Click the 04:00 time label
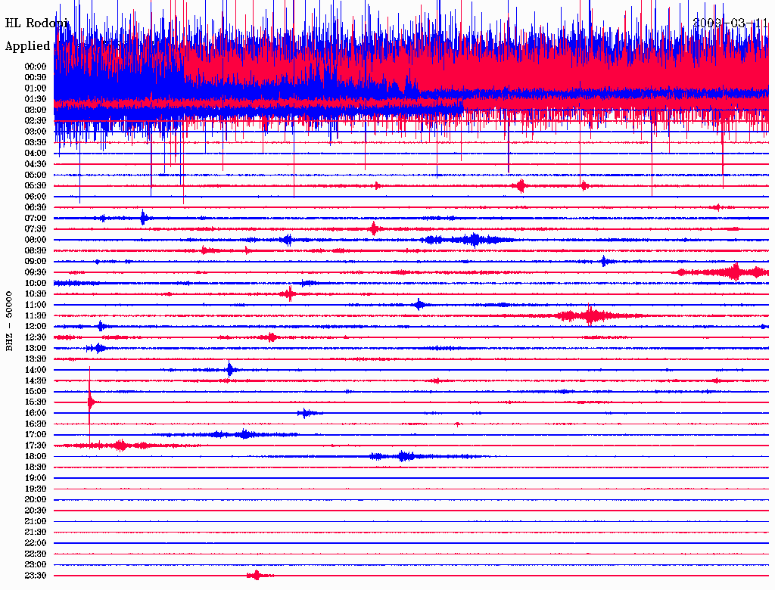This screenshot has height=590, width=775. point(35,154)
